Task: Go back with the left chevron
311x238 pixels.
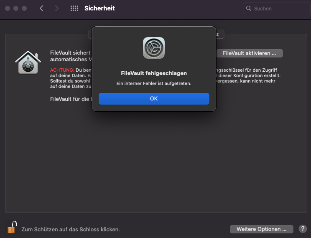Action: coord(41,8)
